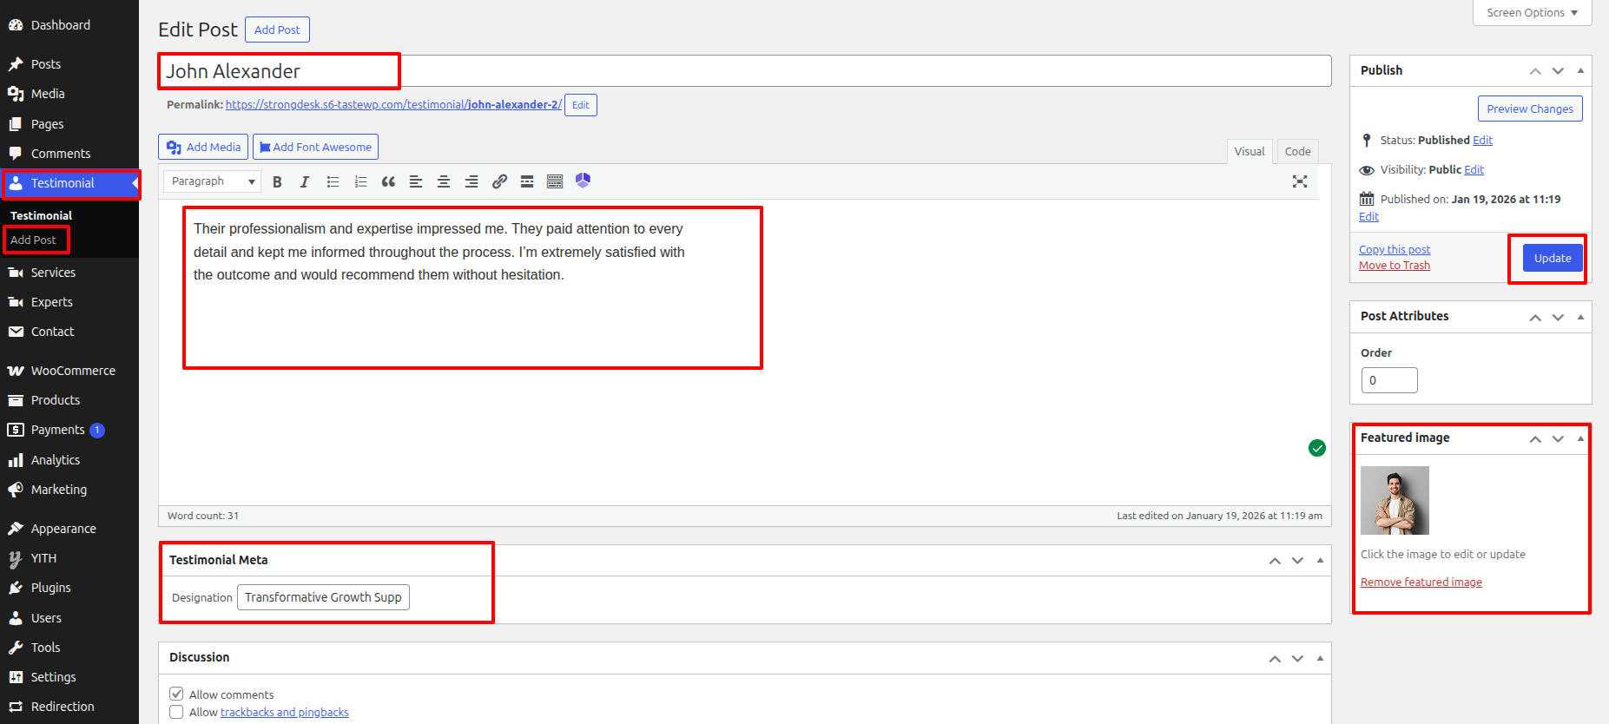Switch to the Code editor tab
The height and width of the screenshot is (724, 1609).
click(1297, 151)
